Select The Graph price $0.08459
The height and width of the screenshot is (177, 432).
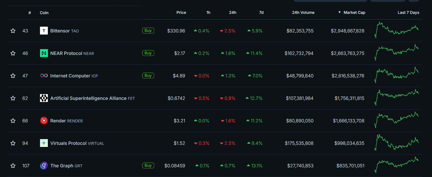click(x=175, y=166)
